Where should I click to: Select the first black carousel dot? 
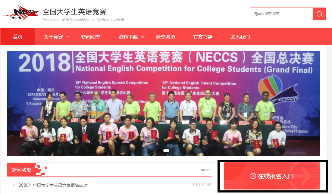pyautogui.click(x=159, y=151)
